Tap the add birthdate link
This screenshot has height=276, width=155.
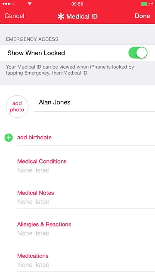click(34, 137)
